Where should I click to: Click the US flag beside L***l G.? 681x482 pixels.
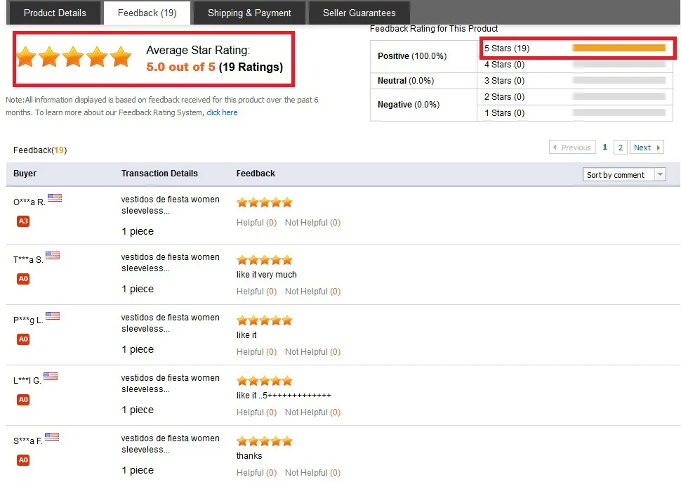point(51,376)
